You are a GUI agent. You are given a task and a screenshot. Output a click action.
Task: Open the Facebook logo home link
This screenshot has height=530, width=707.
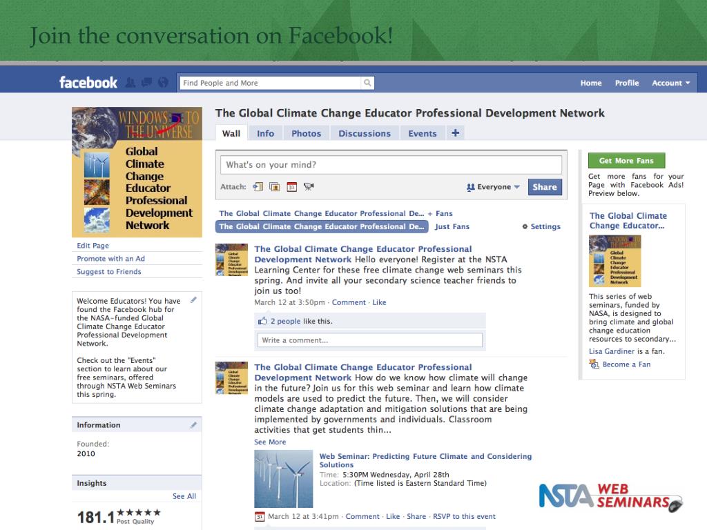[88, 83]
